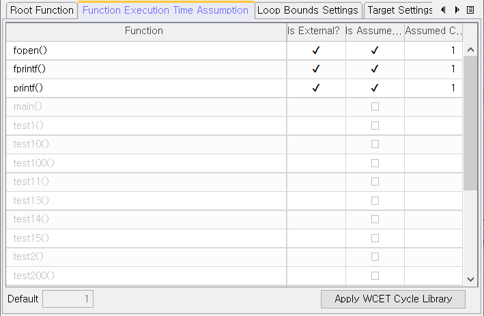
Task: Open the Target Settings tab
Action: click(x=399, y=10)
